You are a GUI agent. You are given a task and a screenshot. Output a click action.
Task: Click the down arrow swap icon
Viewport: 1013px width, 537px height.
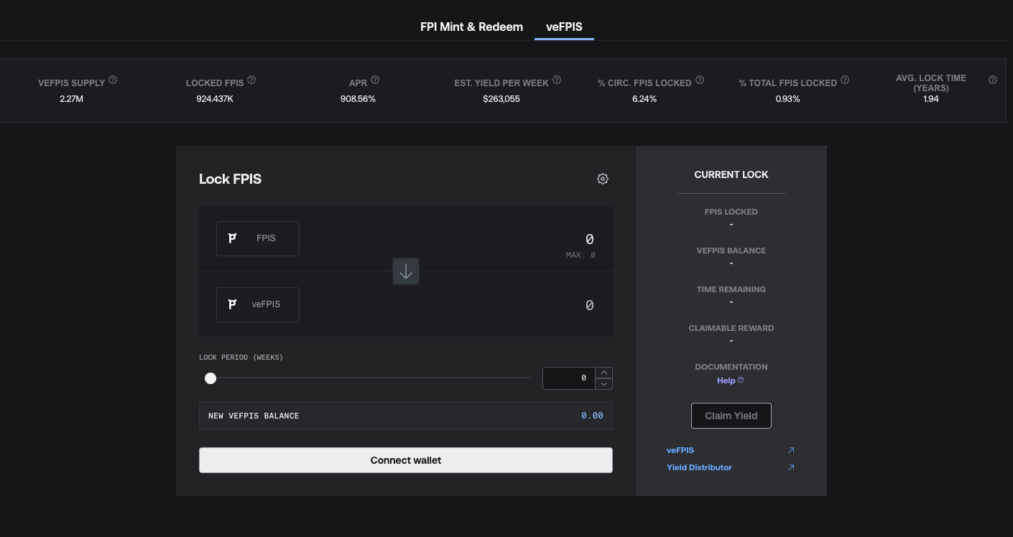tap(406, 271)
